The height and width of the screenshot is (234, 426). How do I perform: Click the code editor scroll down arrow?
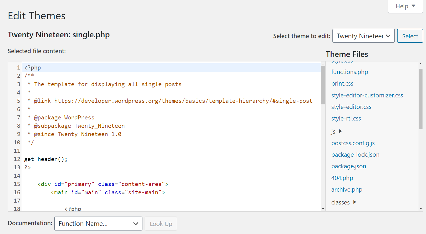tap(323, 209)
